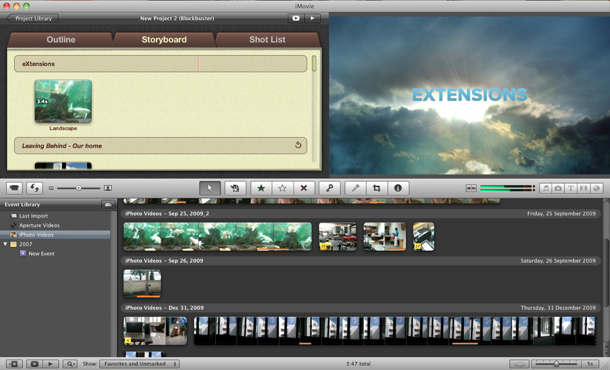The image size is (610, 370).
Task: Open the Show 'Favorites and Unmarked' dropdown
Action: (x=140, y=364)
